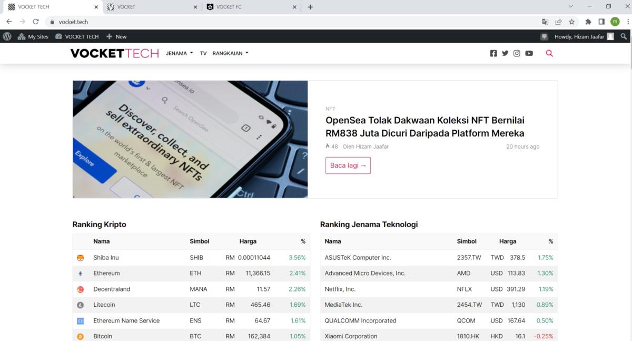Click the share page icon in address bar

coord(558,22)
